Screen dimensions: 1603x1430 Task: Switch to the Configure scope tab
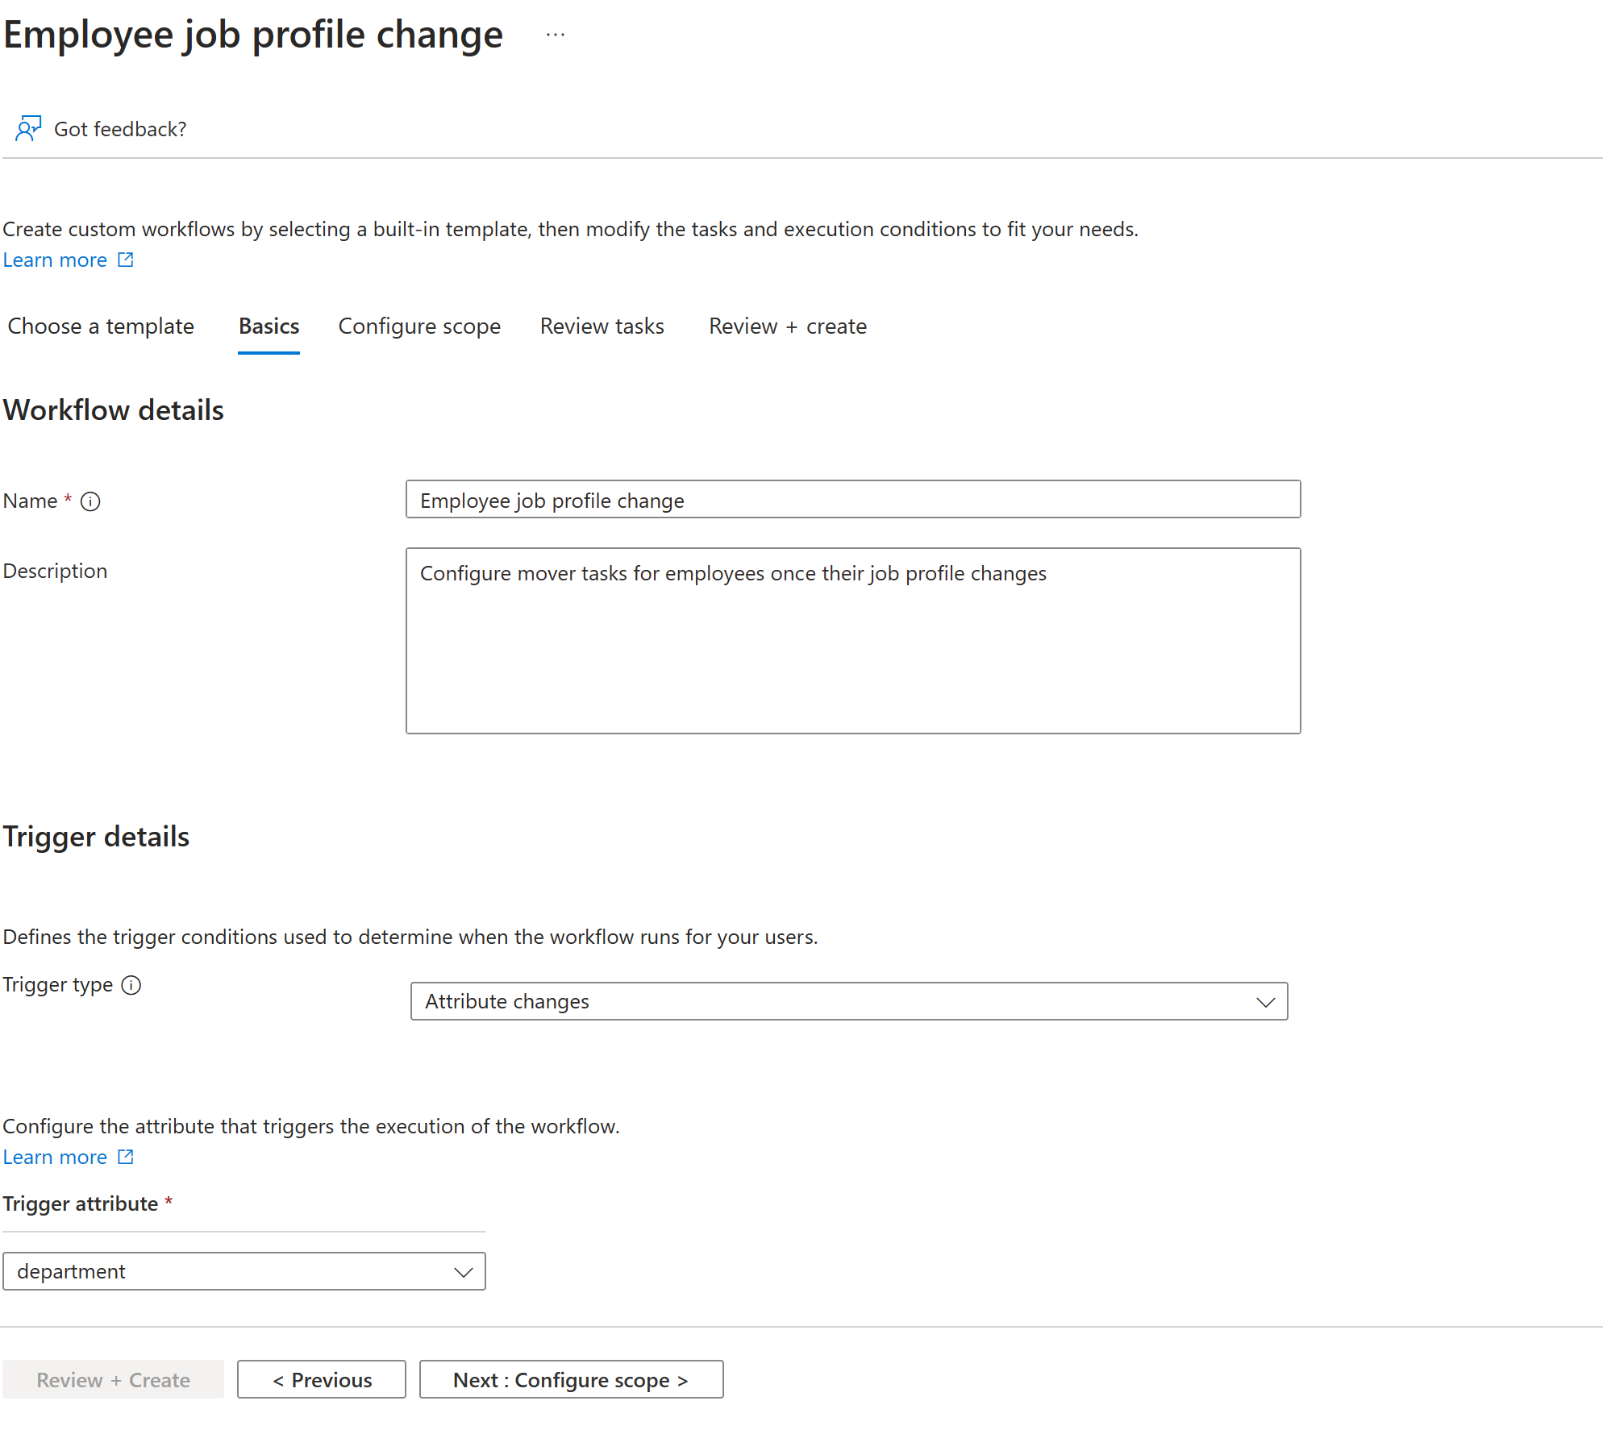click(420, 326)
